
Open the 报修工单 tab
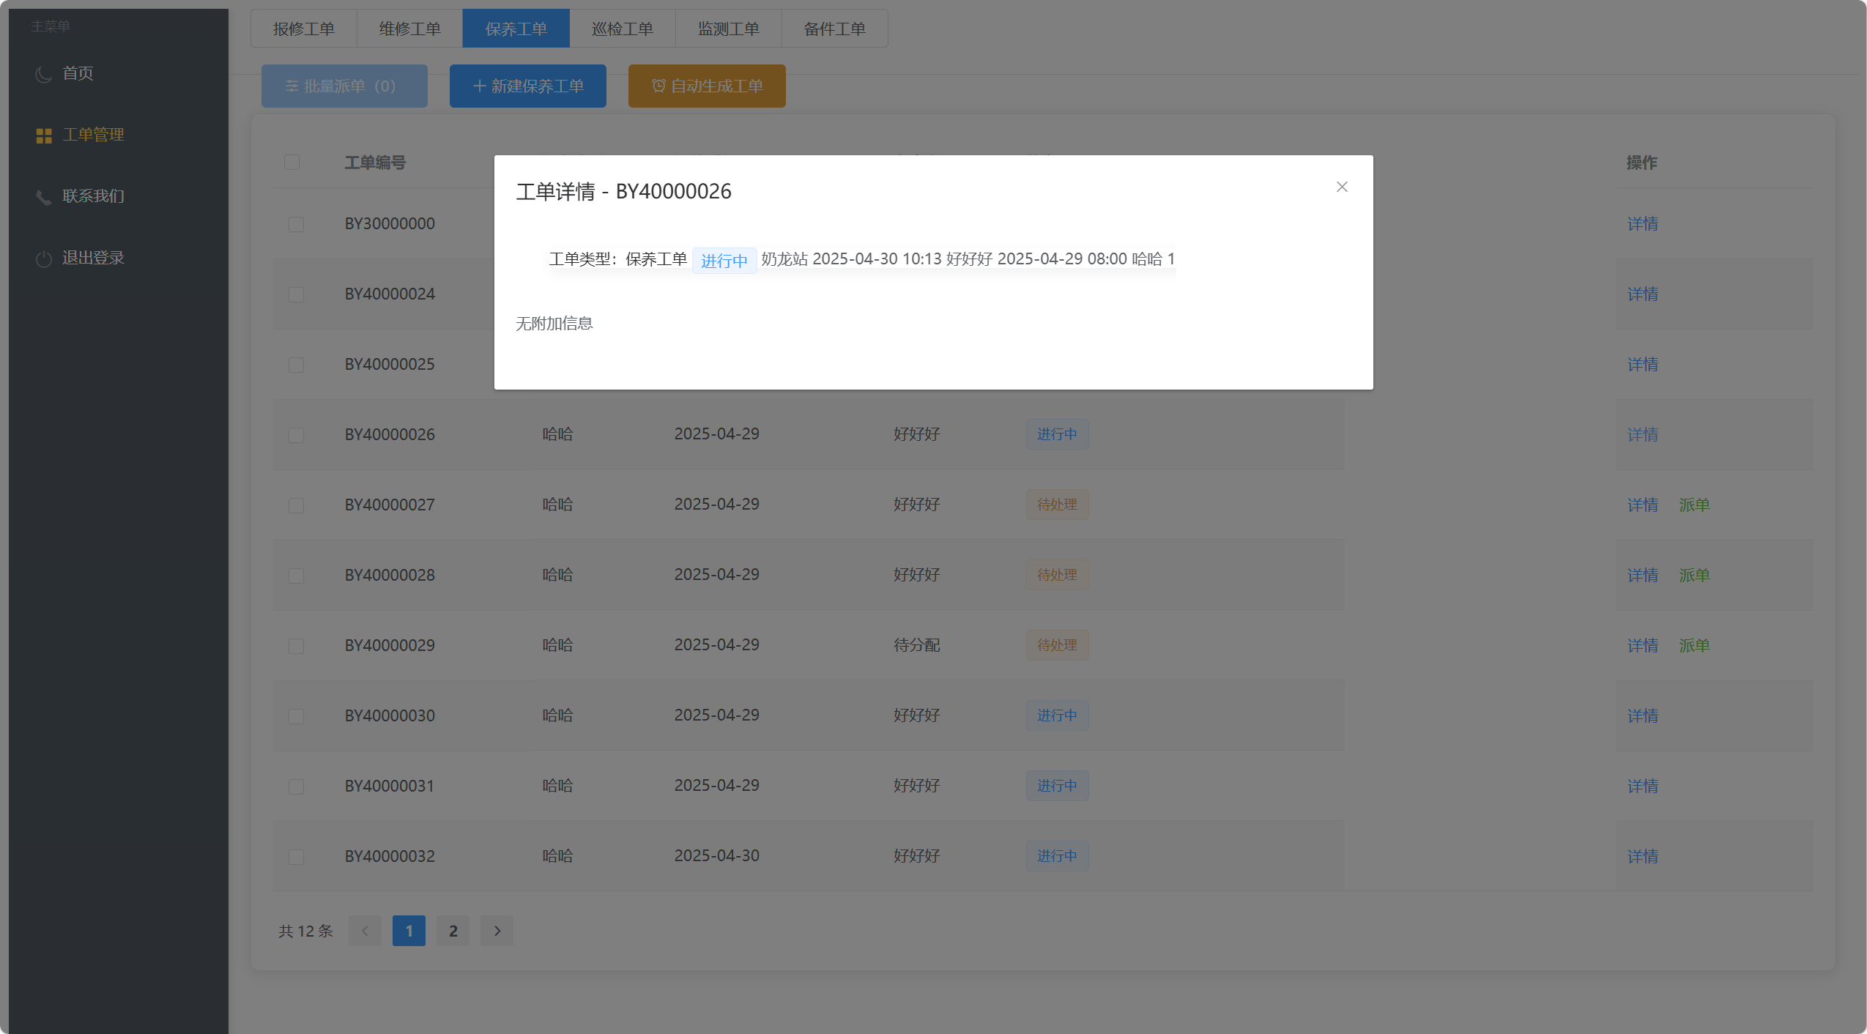[x=303, y=29]
